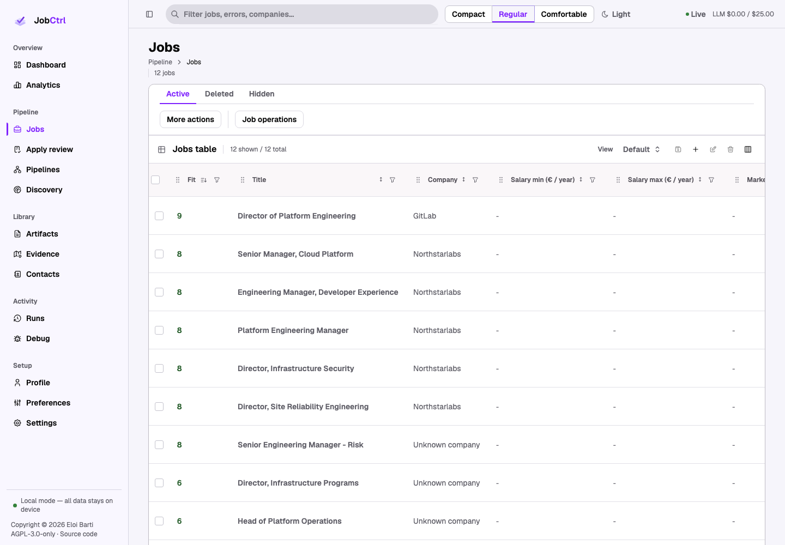Image resolution: width=785 pixels, height=545 pixels.
Task: Open the Job operations menu
Action: 269,119
